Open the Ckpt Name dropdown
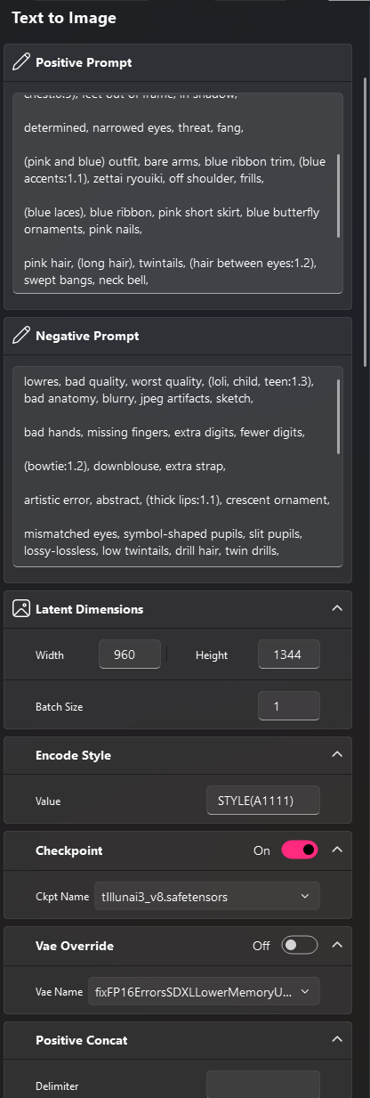 [206, 897]
